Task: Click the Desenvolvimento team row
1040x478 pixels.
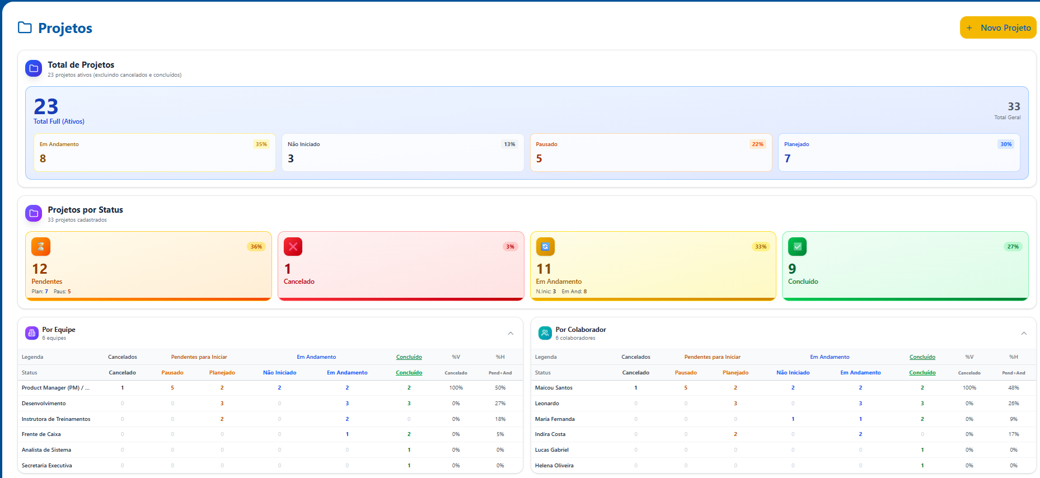Action: (44, 404)
